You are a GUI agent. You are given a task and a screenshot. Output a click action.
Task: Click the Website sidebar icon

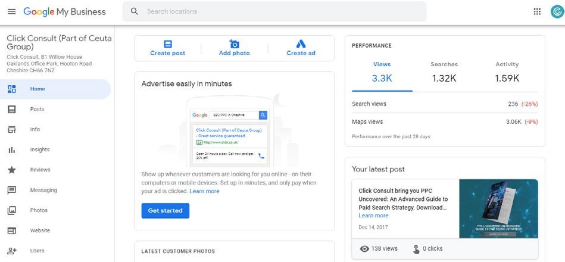[x=12, y=230]
